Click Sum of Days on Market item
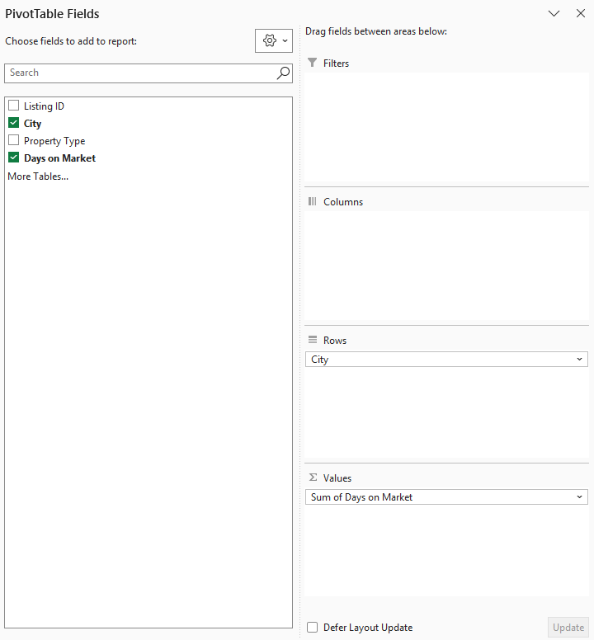 tap(446, 496)
